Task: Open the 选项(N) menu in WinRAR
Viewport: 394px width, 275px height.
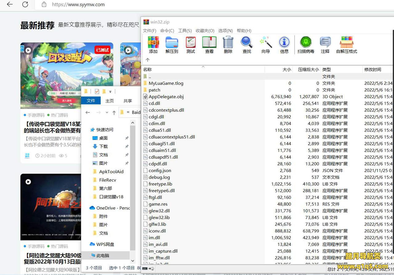Action: [x=225, y=31]
